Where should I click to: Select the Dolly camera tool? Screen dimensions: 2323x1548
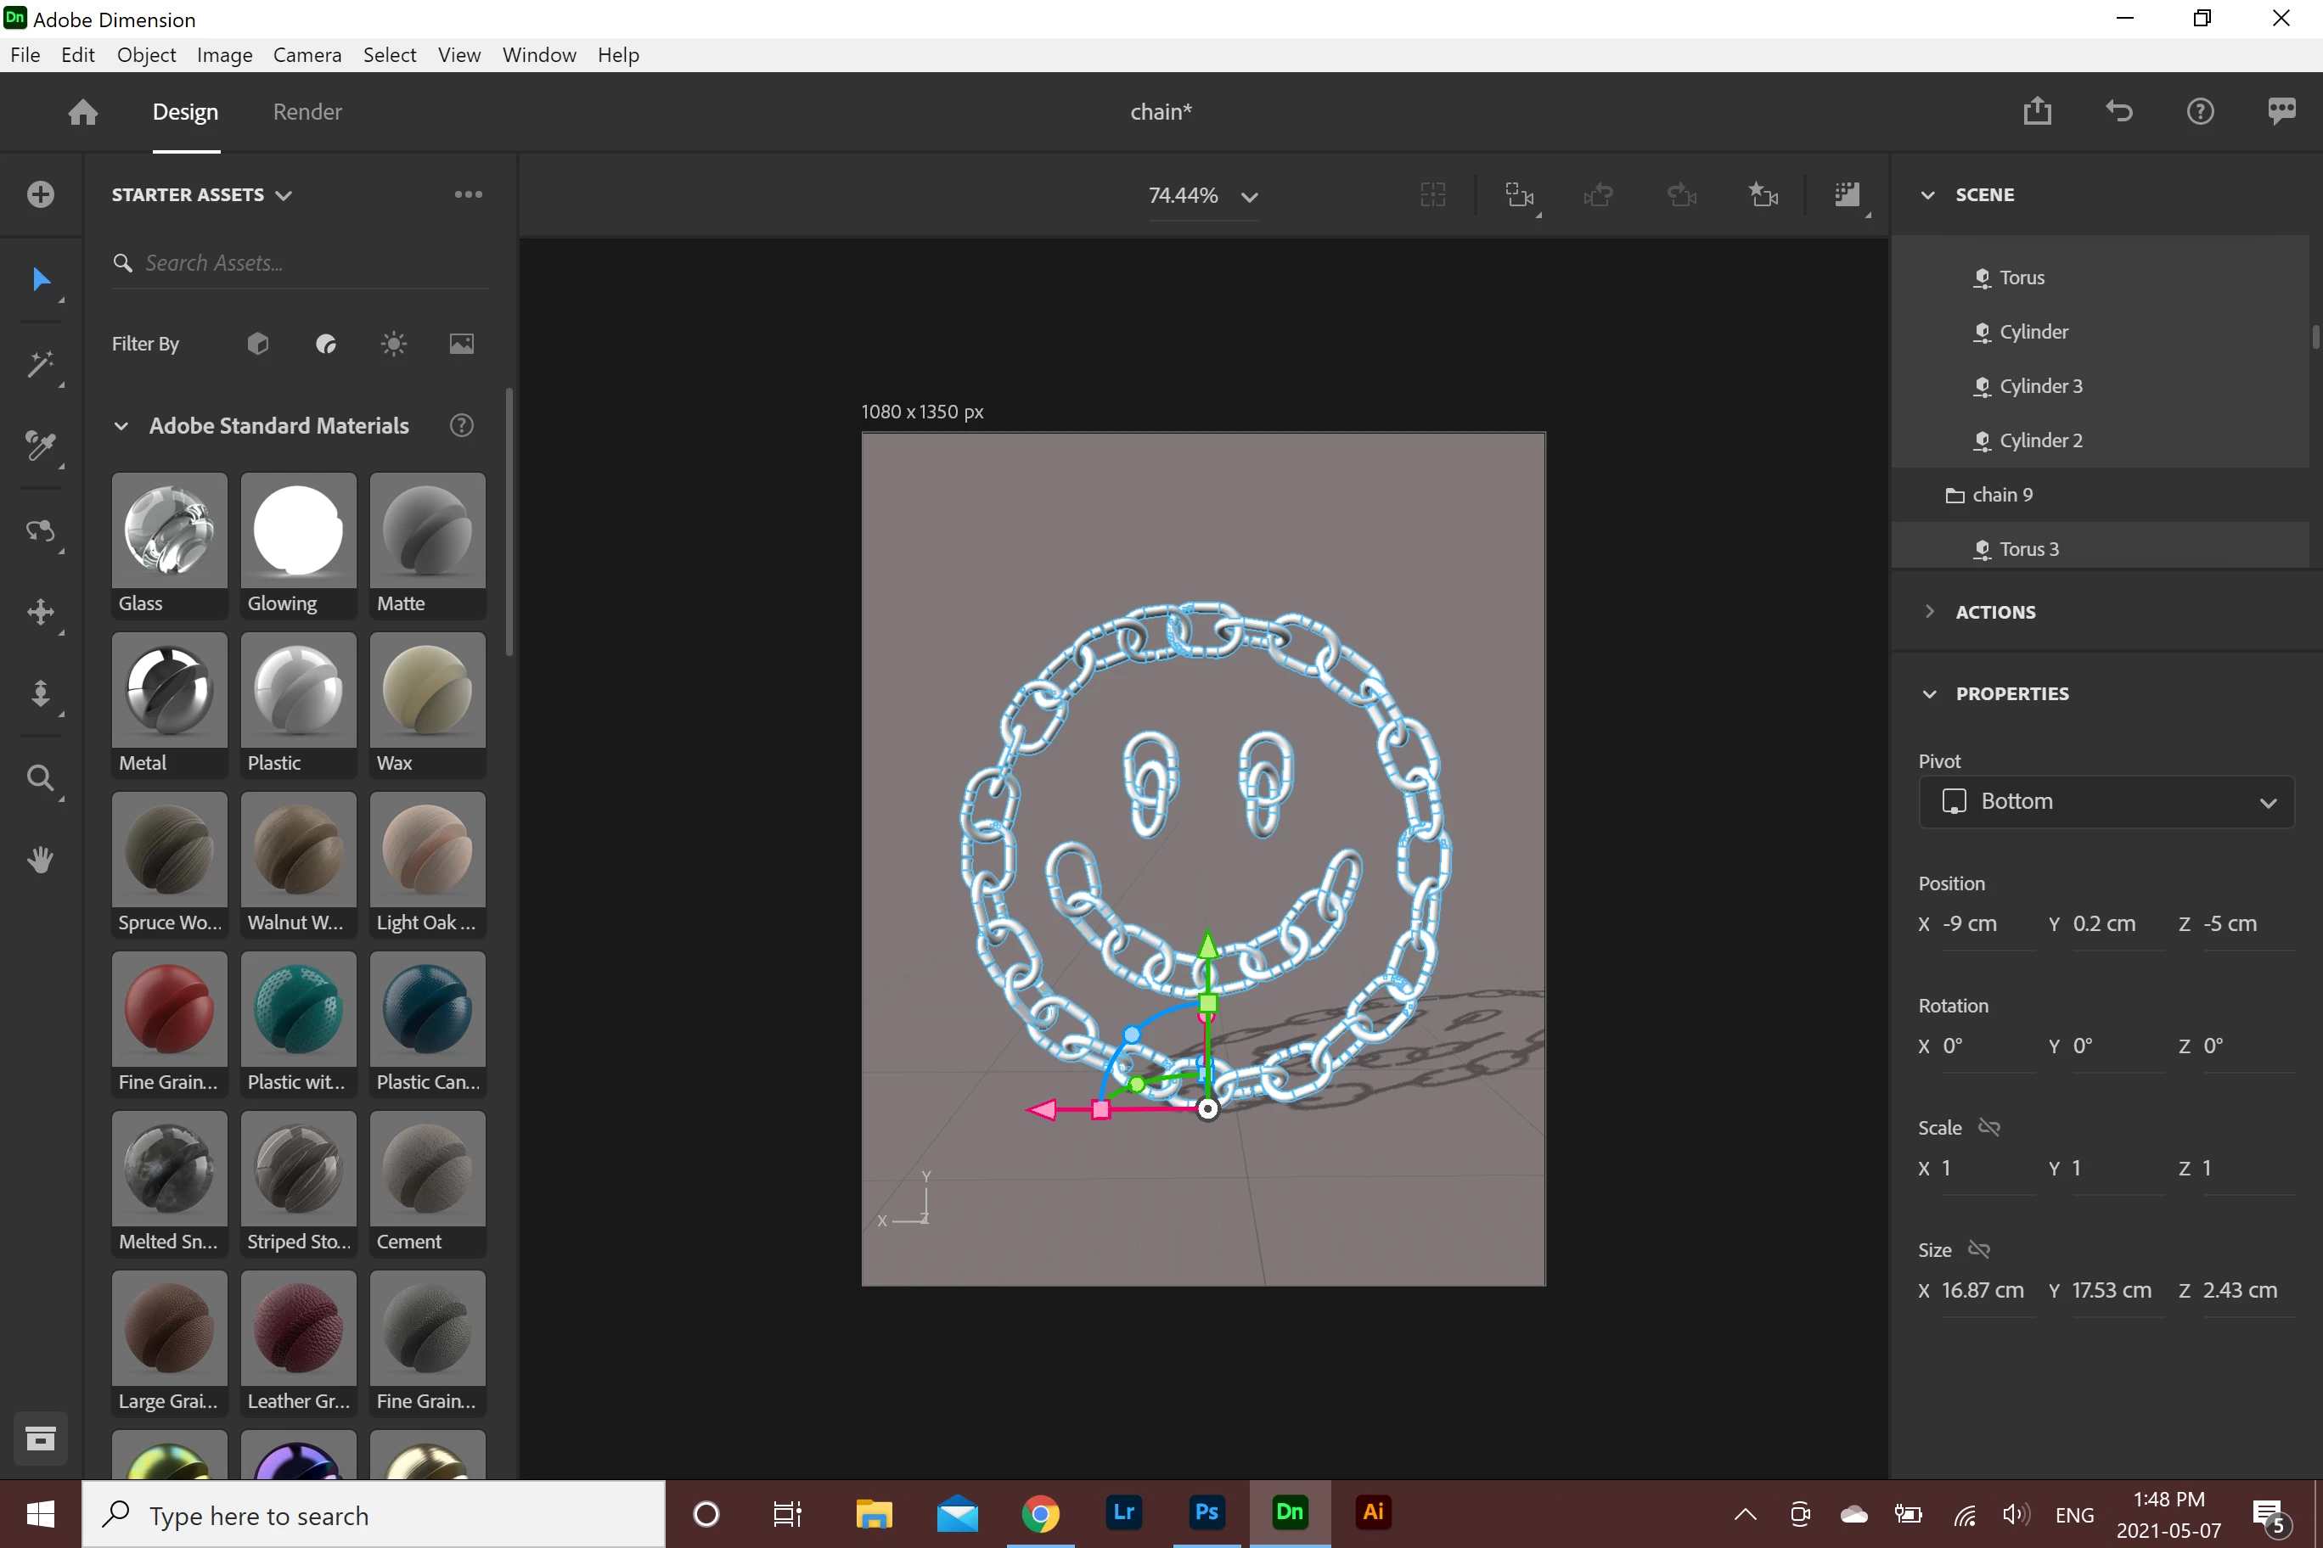(41, 693)
